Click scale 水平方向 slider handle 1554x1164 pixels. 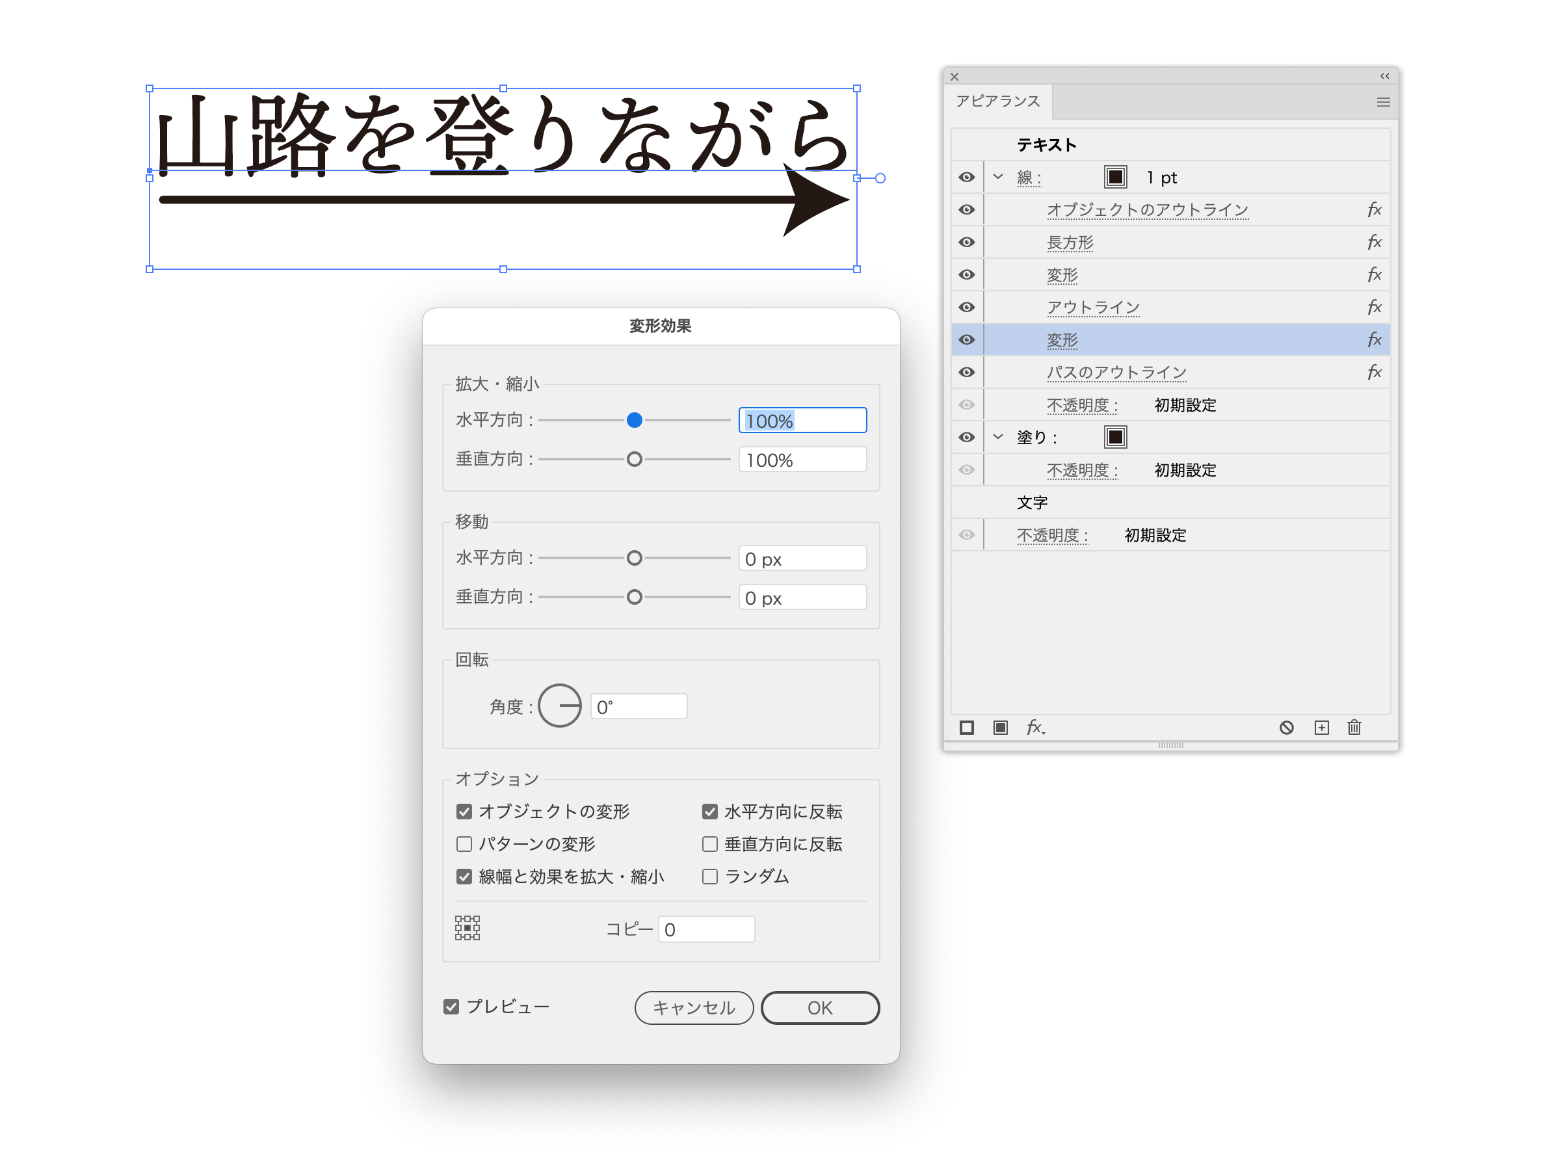(635, 420)
